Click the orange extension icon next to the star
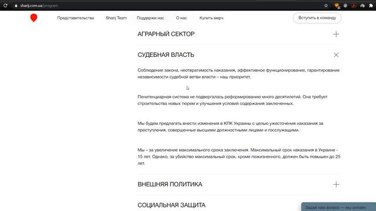Image resolution: width=376 pixels, height=211 pixels. point(337,6)
